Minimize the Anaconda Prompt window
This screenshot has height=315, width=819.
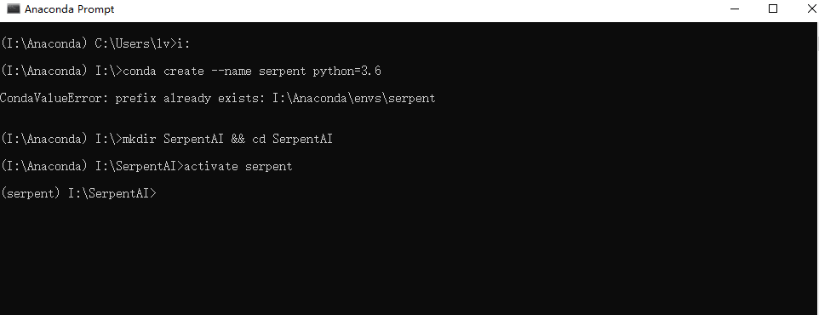pyautogui.click(x=736, y=9)
